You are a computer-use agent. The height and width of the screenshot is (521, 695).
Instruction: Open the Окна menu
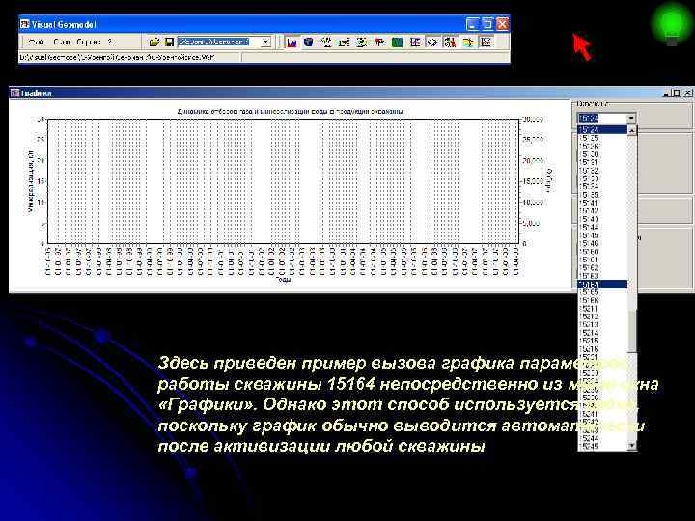pos(62,42)
